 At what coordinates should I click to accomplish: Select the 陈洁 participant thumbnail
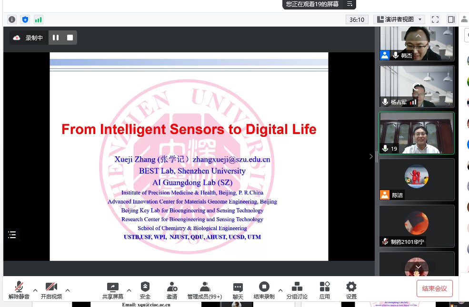coord(416,180)
